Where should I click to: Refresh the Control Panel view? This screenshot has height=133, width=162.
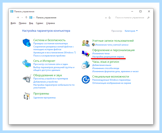[110, 18]
